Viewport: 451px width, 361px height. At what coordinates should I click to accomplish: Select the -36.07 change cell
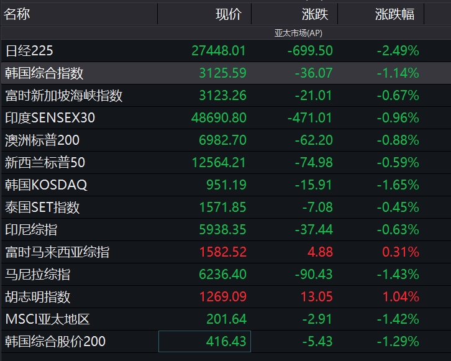[x=314, y=73]
